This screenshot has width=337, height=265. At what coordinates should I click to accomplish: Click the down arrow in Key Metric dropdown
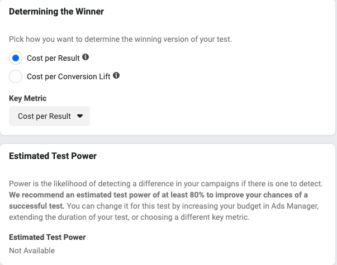[79, 116]
